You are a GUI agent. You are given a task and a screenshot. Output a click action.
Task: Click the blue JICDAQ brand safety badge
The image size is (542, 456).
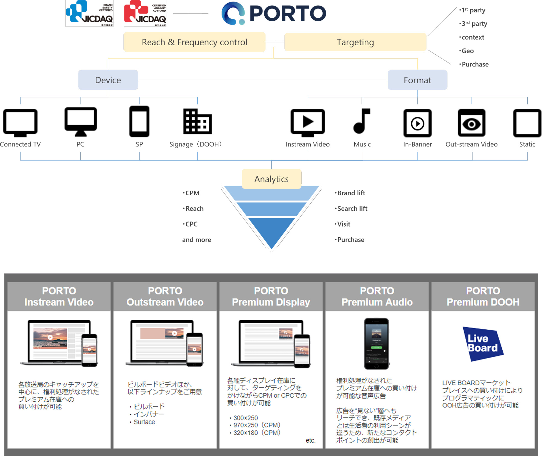[89, 13]
